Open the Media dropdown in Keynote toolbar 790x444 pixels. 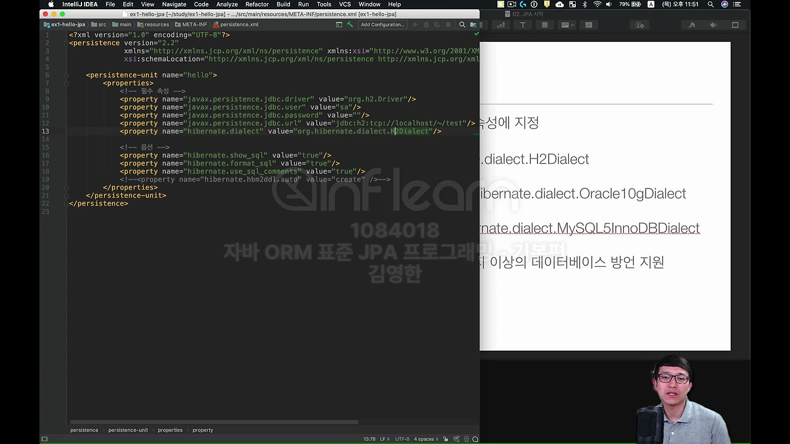tap(567, 25)
